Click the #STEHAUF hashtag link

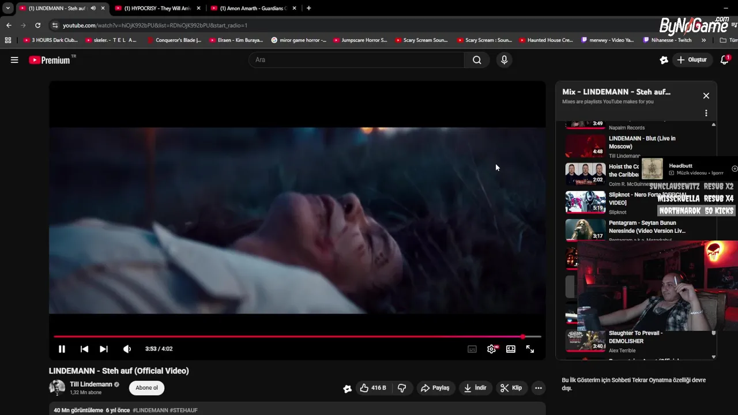[184, 410]
